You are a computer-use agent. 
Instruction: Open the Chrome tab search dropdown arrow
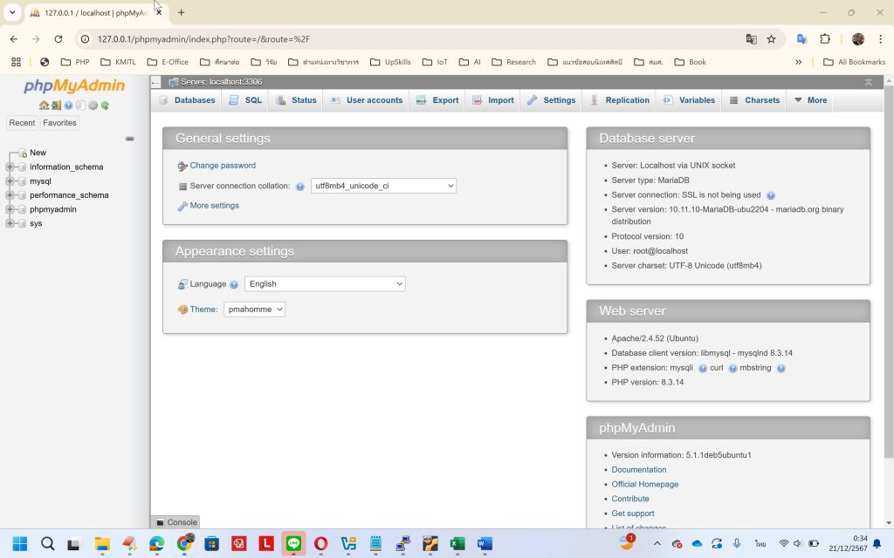coord(12,12)
